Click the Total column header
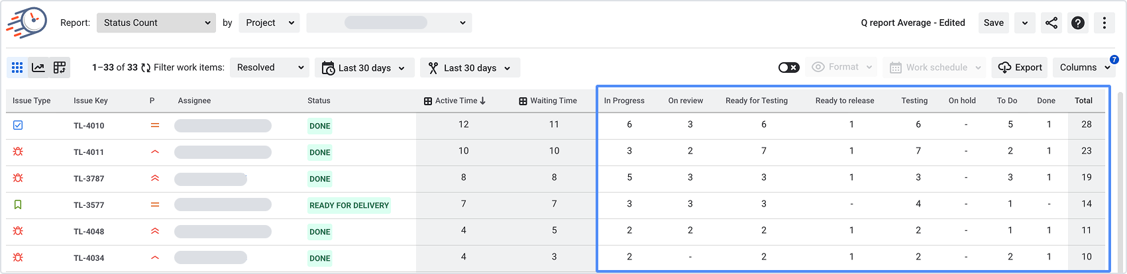 1084,101
